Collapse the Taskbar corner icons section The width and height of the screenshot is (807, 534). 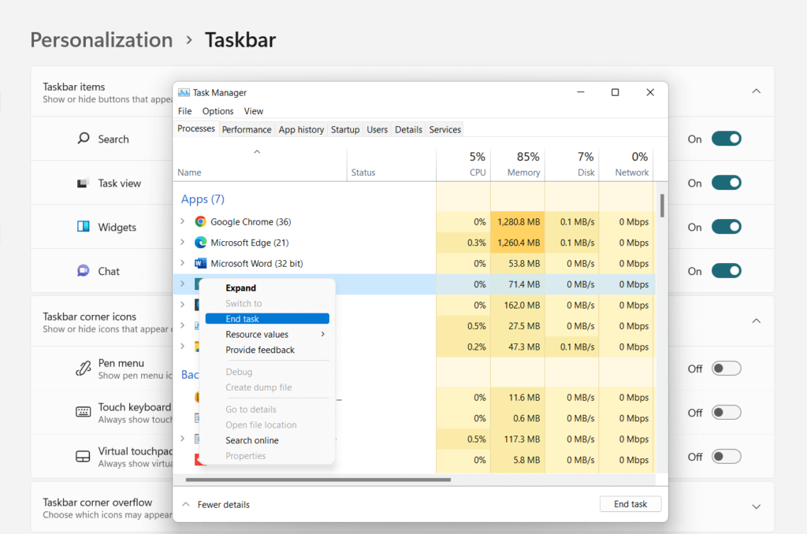(756, 321)
